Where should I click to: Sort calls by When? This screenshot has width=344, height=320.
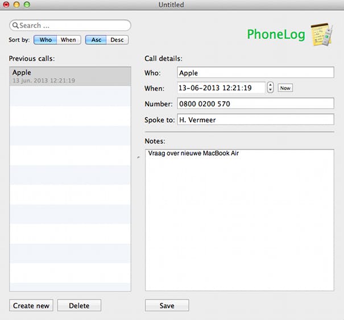pyautogui.click(x=68, y=40)
